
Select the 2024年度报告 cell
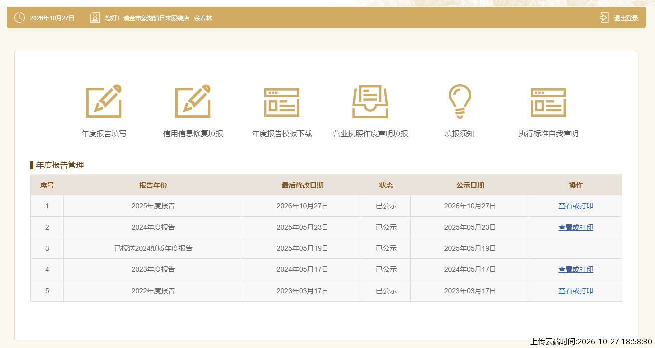click(x=153, y=227)
